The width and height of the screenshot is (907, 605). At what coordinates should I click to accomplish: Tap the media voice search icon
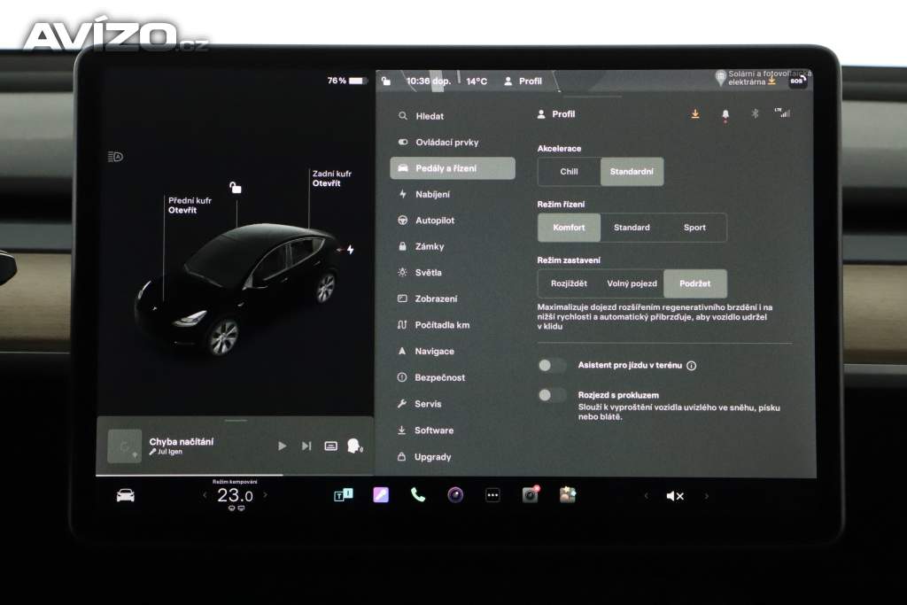click(354, 446)
